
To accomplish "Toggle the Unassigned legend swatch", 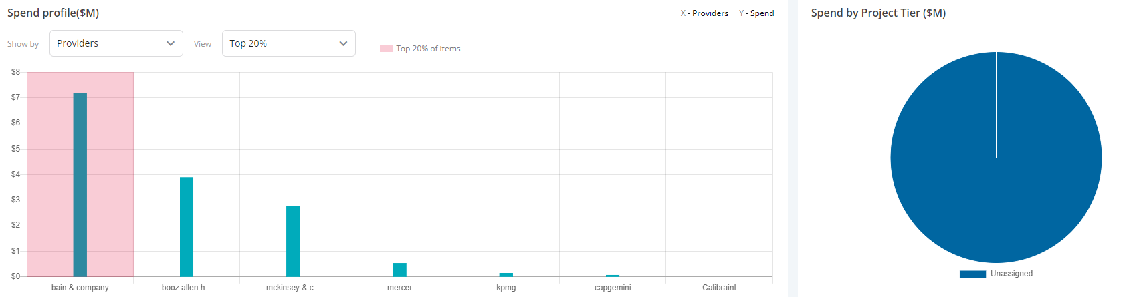I will tap(972, 274).
